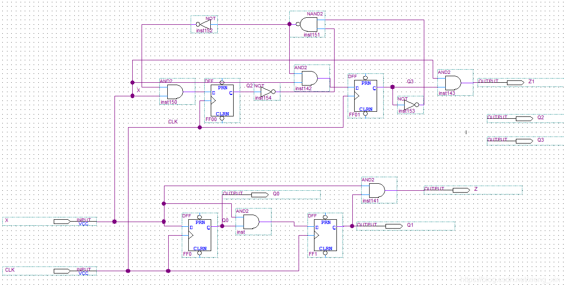Viewport: 564px width, 288px height.
Task: Select the AND2 gate inst150
Action: pos(177,92)
